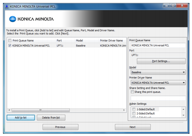Click the installer download icon in title bar
192x136 pixels.
7,6
